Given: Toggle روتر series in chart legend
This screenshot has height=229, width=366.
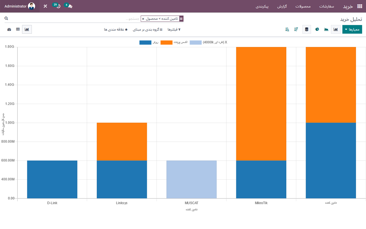Looking at the screenshot, I should [146, 42].
